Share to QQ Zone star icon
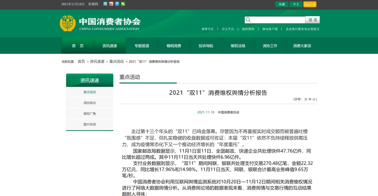 click(105, 4)
